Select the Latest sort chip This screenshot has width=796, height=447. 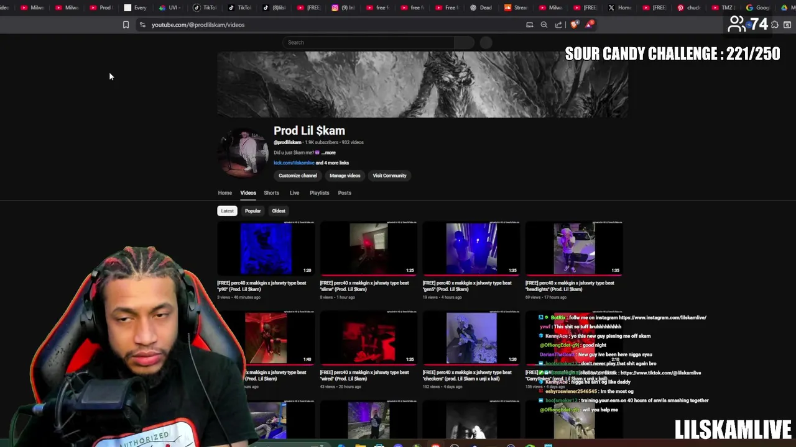(x=227, y=211)
